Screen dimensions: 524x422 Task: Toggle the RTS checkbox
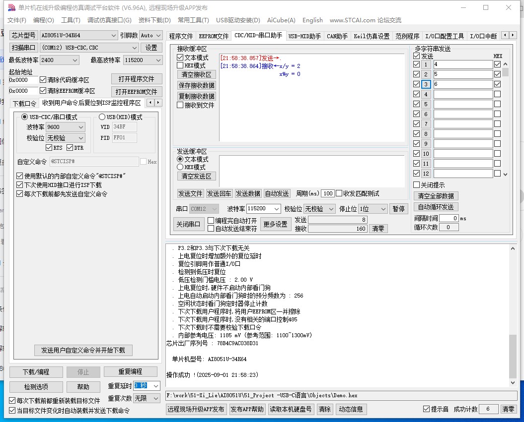49,147
